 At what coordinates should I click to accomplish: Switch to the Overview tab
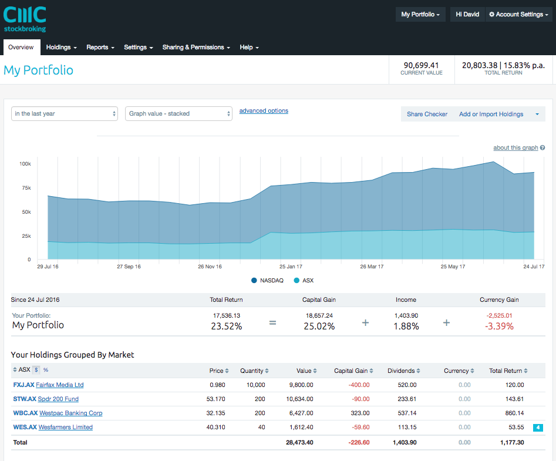tap(22, 47)
